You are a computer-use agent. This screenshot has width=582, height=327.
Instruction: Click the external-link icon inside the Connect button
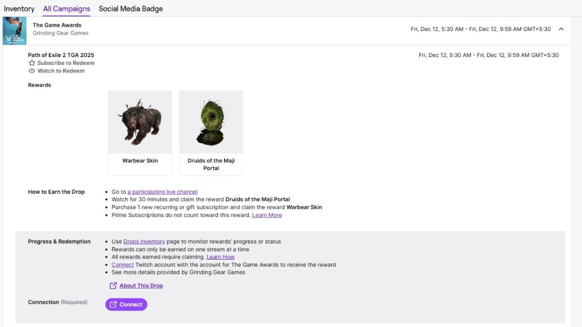(112, 305)
